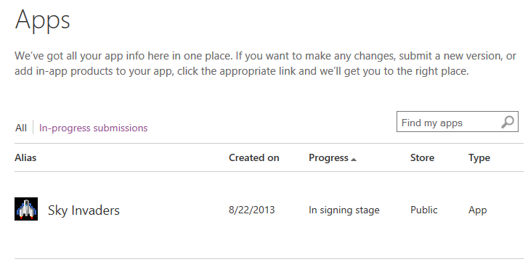Select the Public store value
The height and width of the screenshot is (267, 528).
pos(424,210)
